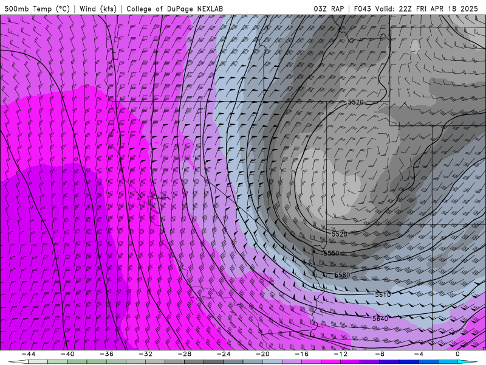Click the -36 colorbar tick label
Screen dimensions: 486x365
[x=106, y=354]
